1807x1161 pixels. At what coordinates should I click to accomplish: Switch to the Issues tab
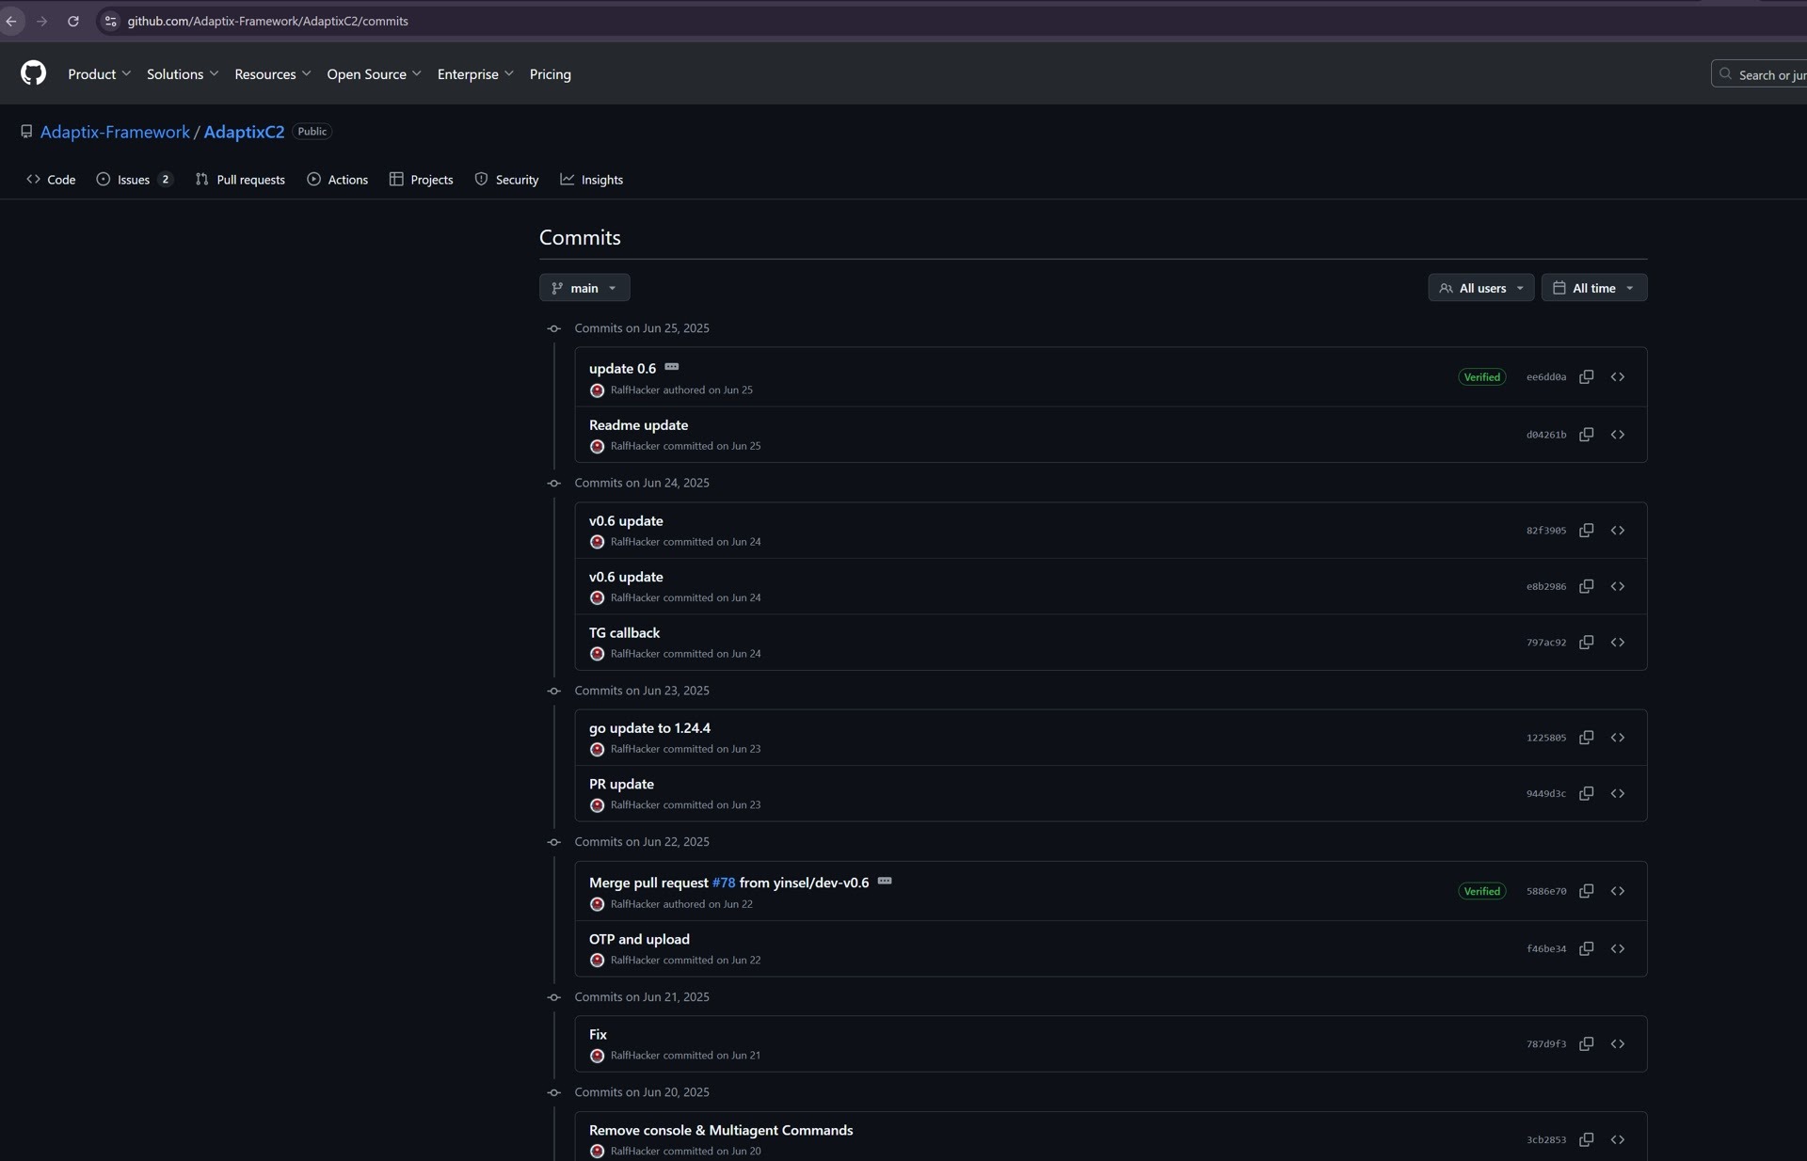[x=134, y=180]
